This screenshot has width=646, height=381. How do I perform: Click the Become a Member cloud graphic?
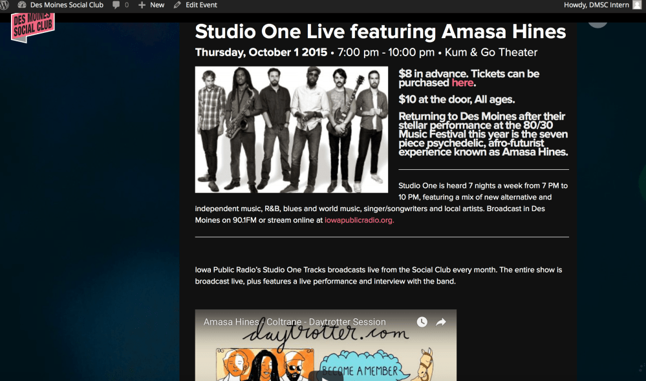tap(361, 367)
